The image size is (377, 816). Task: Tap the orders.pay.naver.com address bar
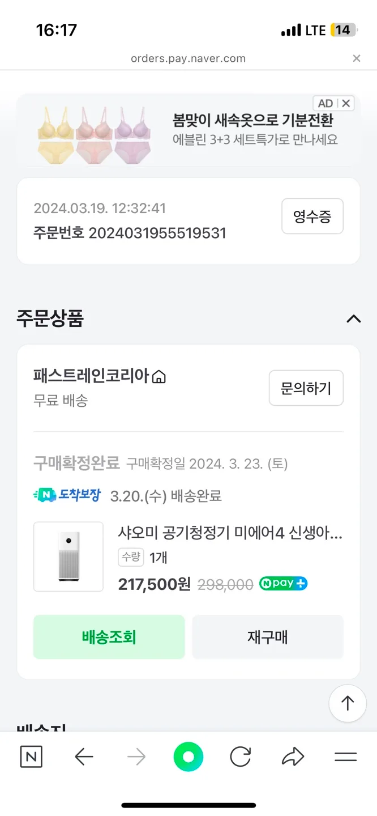pos(188,58)
